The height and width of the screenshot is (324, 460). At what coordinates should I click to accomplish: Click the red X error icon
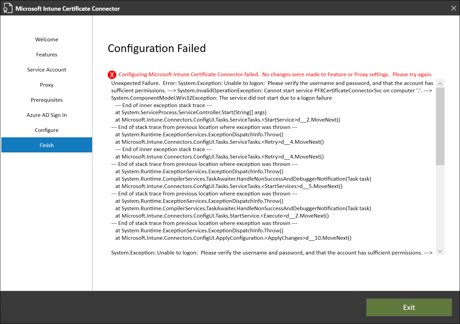point(112,75)
